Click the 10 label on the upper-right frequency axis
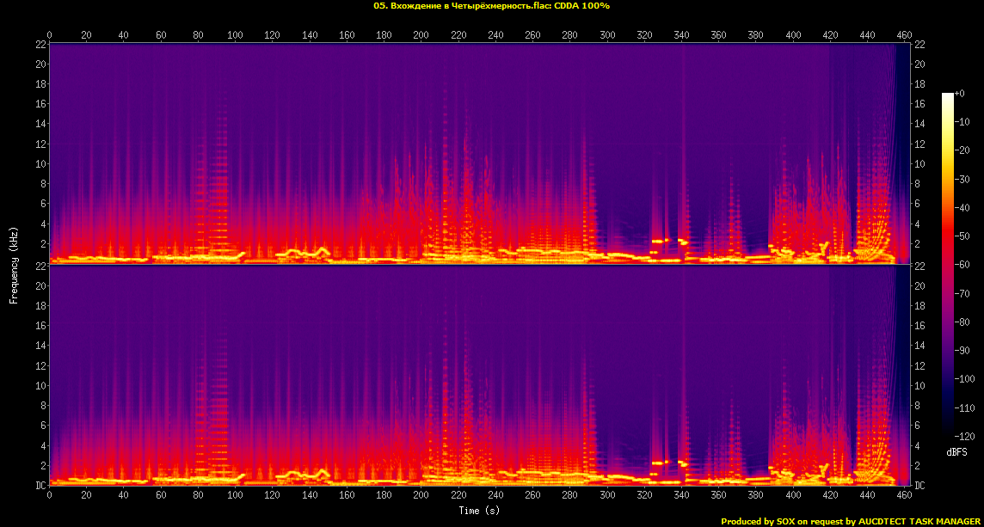 click(x=919, y=163)
